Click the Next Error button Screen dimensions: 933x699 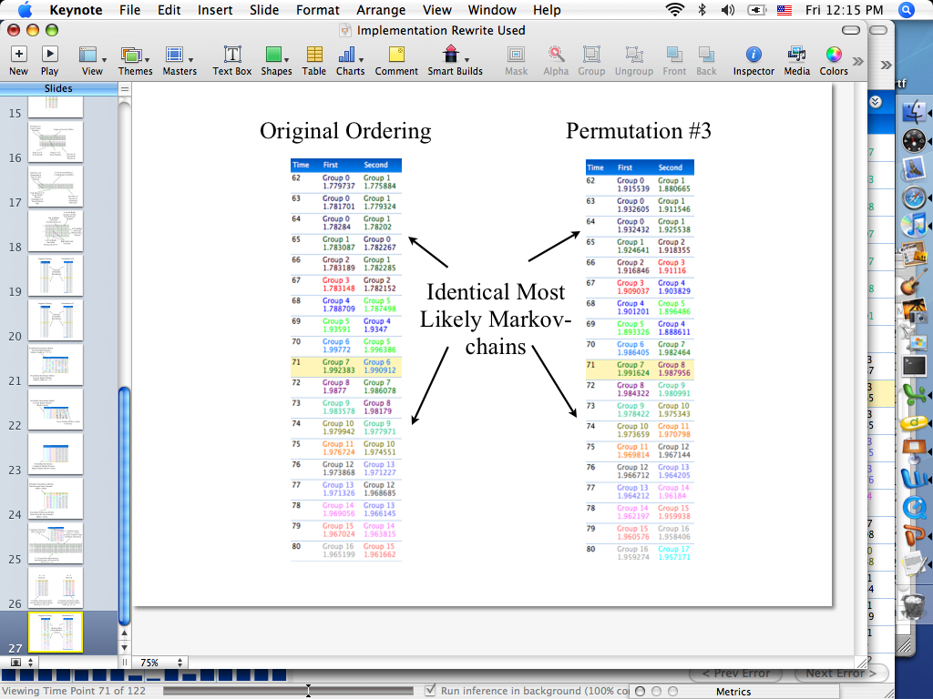point(841,674)
